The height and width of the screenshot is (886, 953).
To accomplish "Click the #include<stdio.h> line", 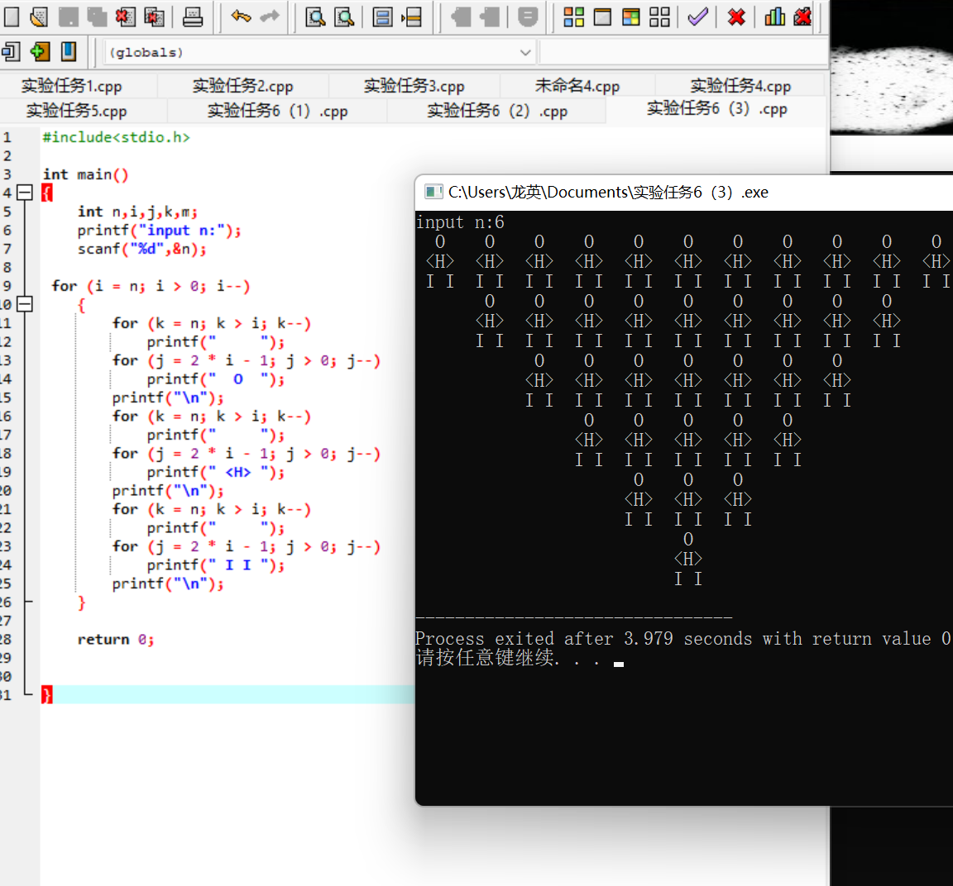I will click(116, 137).
